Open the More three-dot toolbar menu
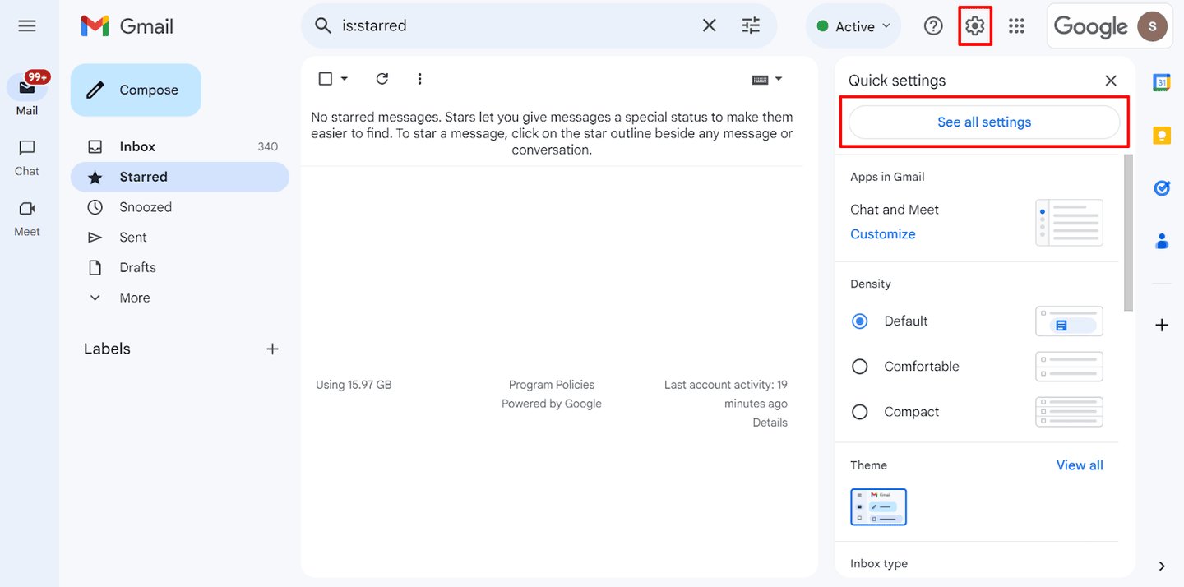This screenshot has height=587, width=1184. tap(419, 79)
